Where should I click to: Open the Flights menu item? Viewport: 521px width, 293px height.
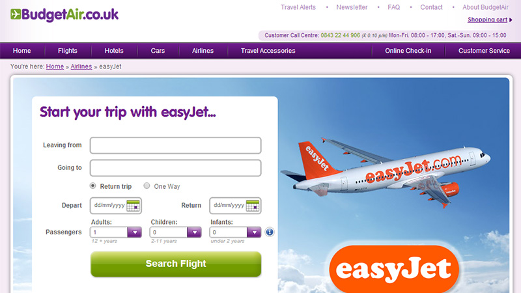68,51
